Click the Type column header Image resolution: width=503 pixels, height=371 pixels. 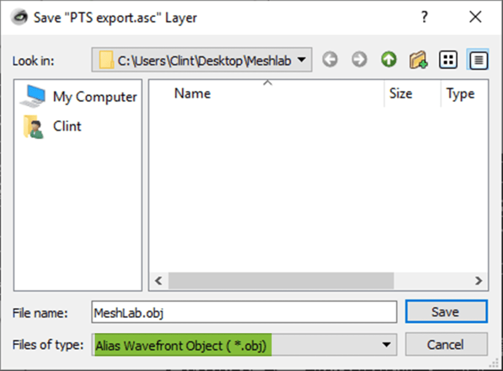click(x=461, y=93)
